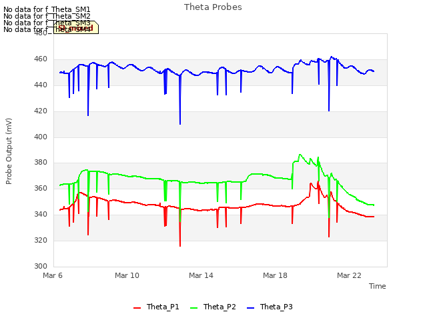
Task: Click the 300 y-axis tick label
Action: [41, 266]
